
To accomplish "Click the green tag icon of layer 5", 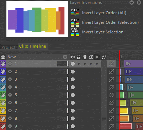I will coord(3,95).
